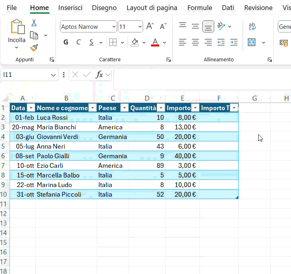Click the Merge and Center icon
Viewport: 291px width, 274px height.
251,42
